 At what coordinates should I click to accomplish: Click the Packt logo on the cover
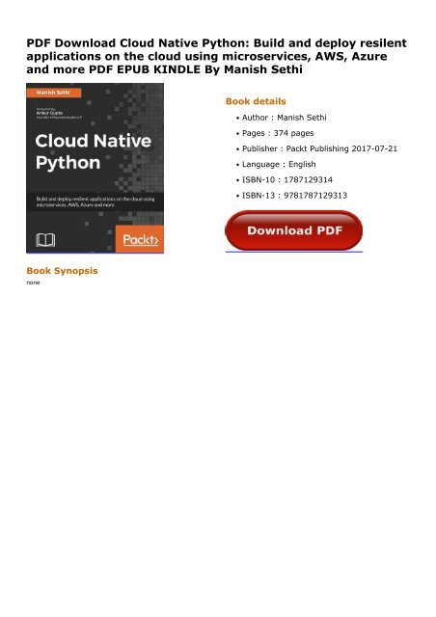[140, 239]
